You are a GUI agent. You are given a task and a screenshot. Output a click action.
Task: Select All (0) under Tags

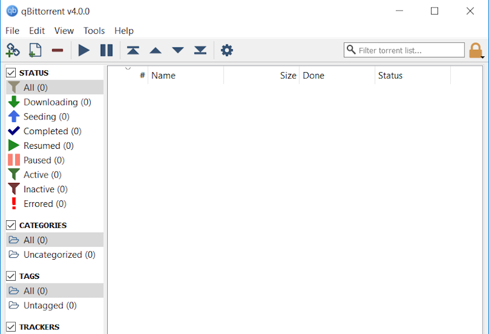point(54,291)
